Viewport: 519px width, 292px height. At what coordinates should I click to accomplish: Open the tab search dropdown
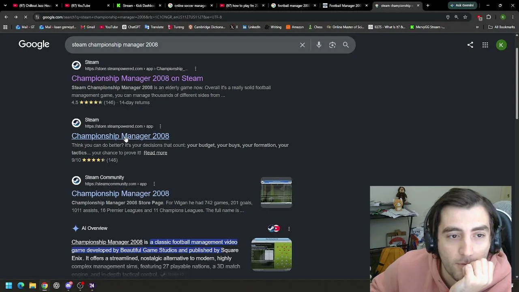(x=5, y=6)
